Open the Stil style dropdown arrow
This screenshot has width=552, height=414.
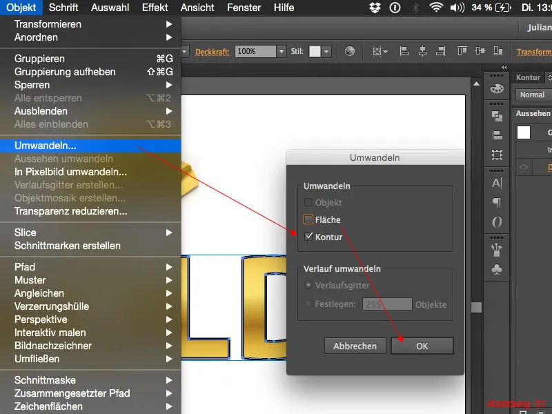click(326, 51)
